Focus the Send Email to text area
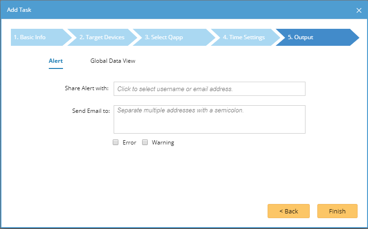The height and width of the screenshot is (229, 368). [x=209, y=119]
